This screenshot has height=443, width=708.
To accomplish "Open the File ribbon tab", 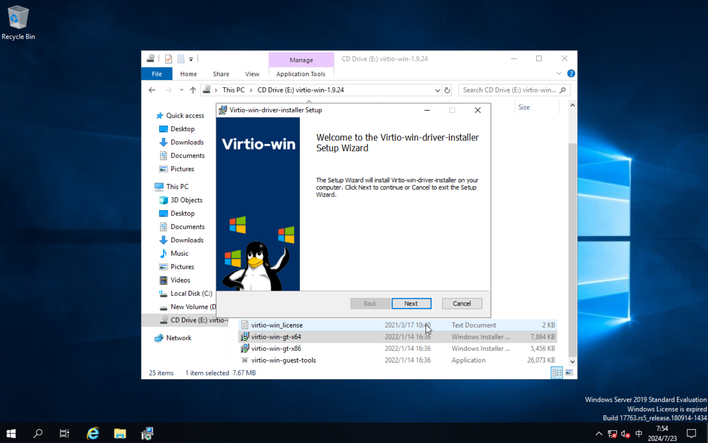I will (157, 74).
